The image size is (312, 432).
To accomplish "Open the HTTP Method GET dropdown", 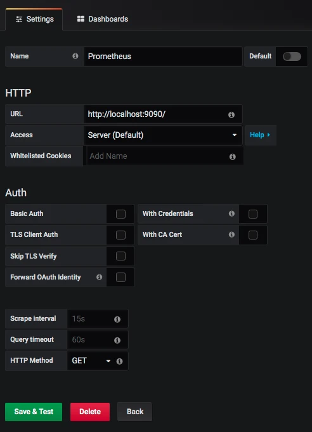I will [91, 361].
